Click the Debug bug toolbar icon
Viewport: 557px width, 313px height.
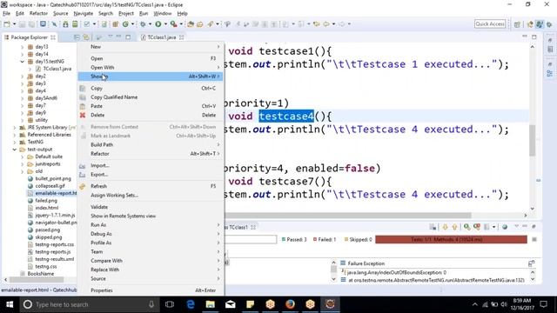[x=143, y=24]
